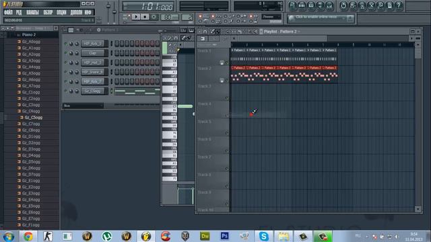Open the step sequencer options menu arrow

(x=65, y=30)
